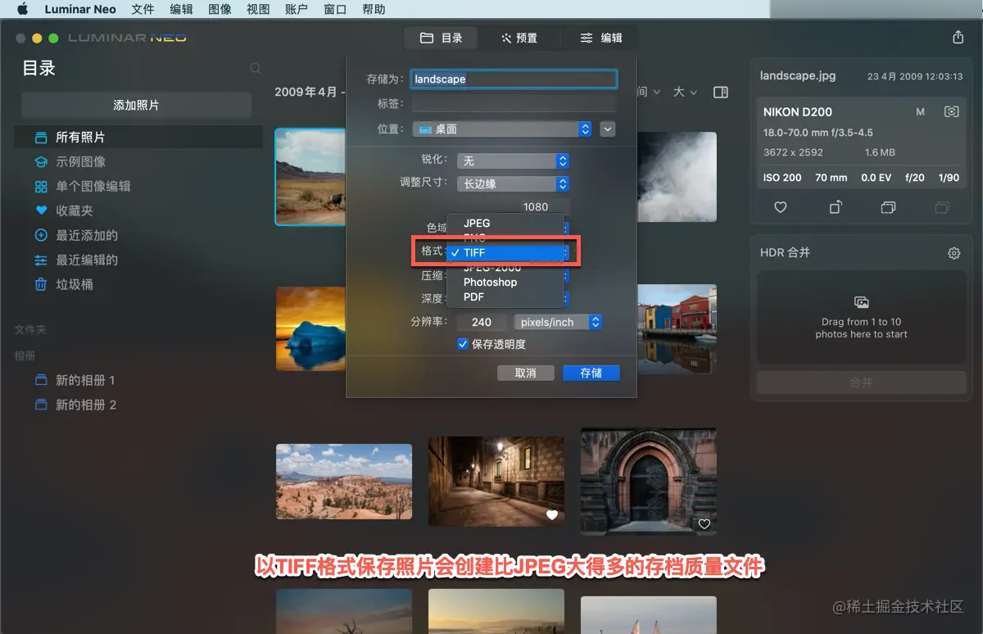This screenshot has height=634, width=983.
Task: Open the pixels/inch resolution unit dropdown
Action: point(558,323)
